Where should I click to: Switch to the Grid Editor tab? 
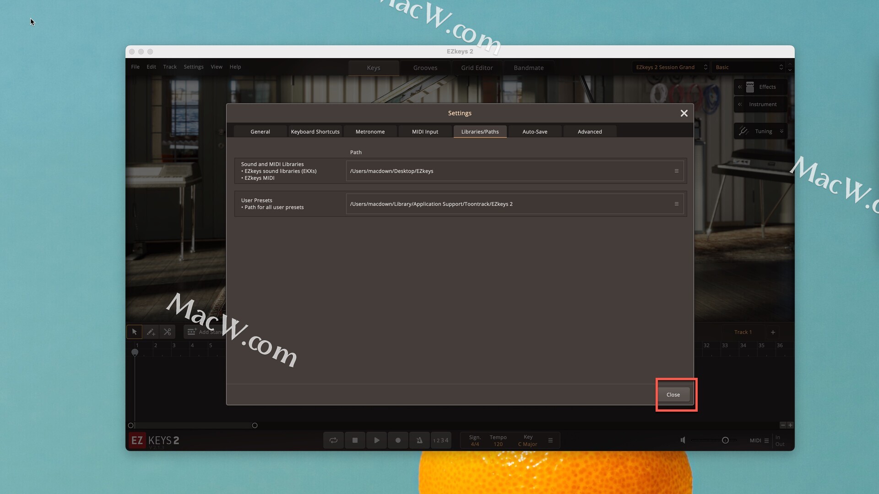point(477,68)
